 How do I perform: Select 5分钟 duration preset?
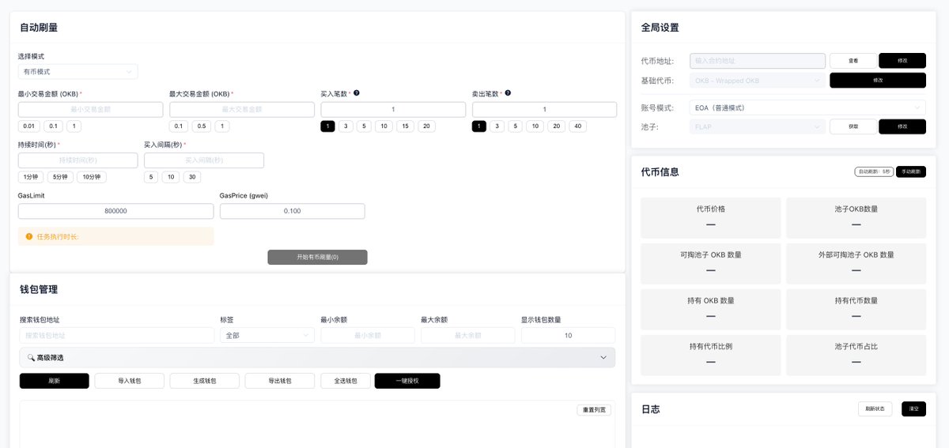(x=59, y=177)
